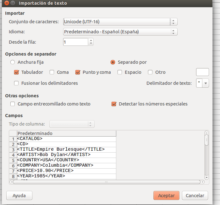Image resolution: width=220 pixels, height=205 pixels.
Task: Select the Separado por radio option
Action: coord(113,62)
